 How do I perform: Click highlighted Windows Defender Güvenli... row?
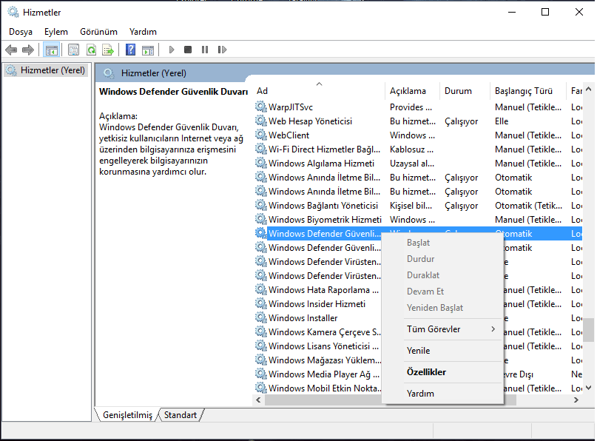pyautogui.click(x=324, y=233)
